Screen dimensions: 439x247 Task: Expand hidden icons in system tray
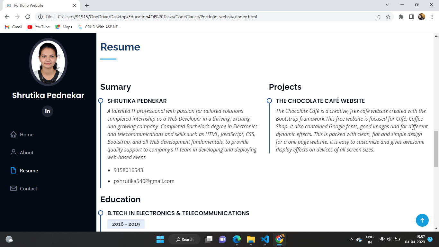coord(351,239)
